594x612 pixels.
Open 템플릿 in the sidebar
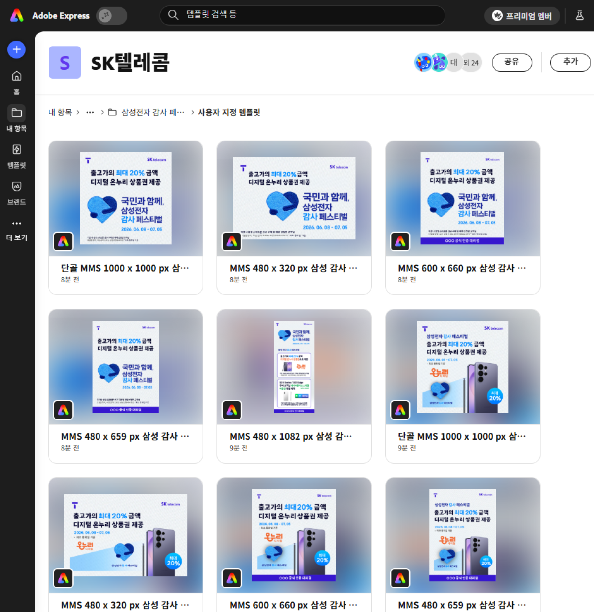tap(17, 156)
